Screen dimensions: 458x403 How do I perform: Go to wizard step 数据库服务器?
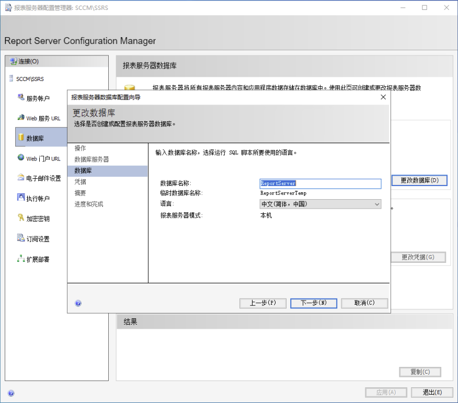point(91,159)
